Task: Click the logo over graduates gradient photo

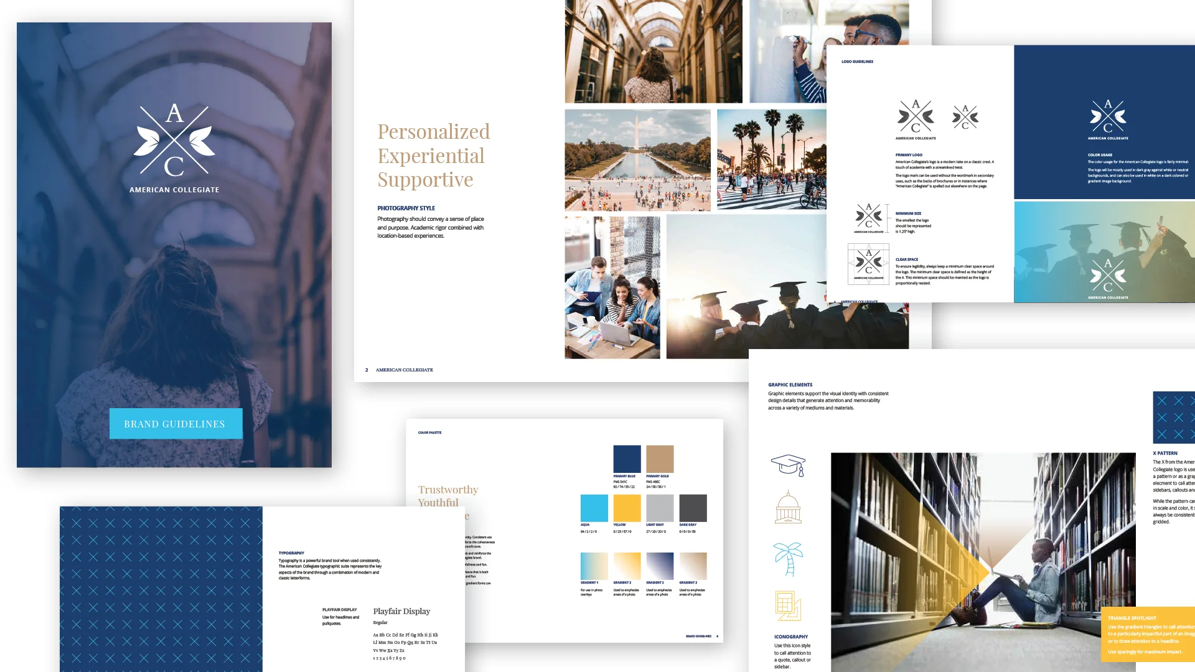Action: pos(1108,276)
